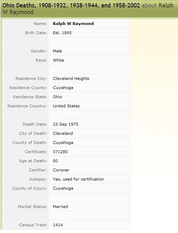This screenshot has height=233, width=178.
Task: Click the Residence County Cuyahoga value
Action: coord(63,88)
